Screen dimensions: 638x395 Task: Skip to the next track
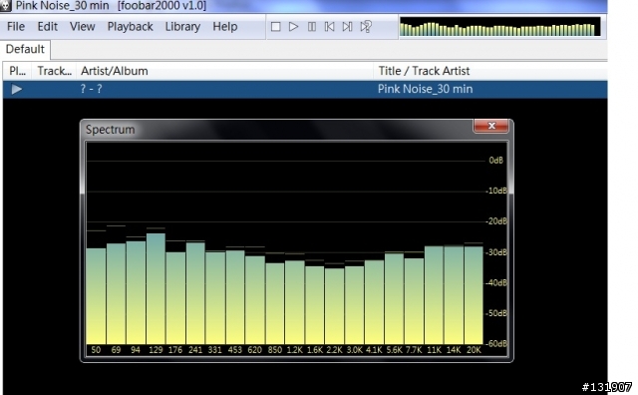[348, 27]
